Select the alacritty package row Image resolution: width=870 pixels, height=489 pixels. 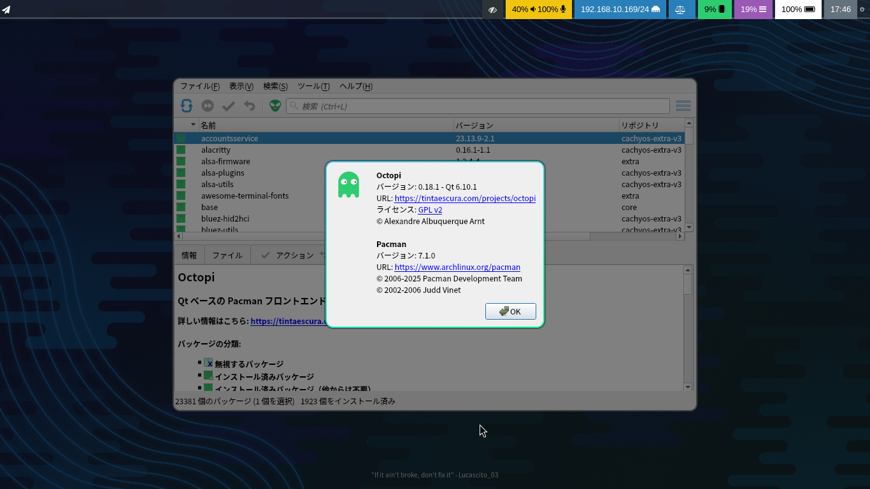tap(429, 150)
